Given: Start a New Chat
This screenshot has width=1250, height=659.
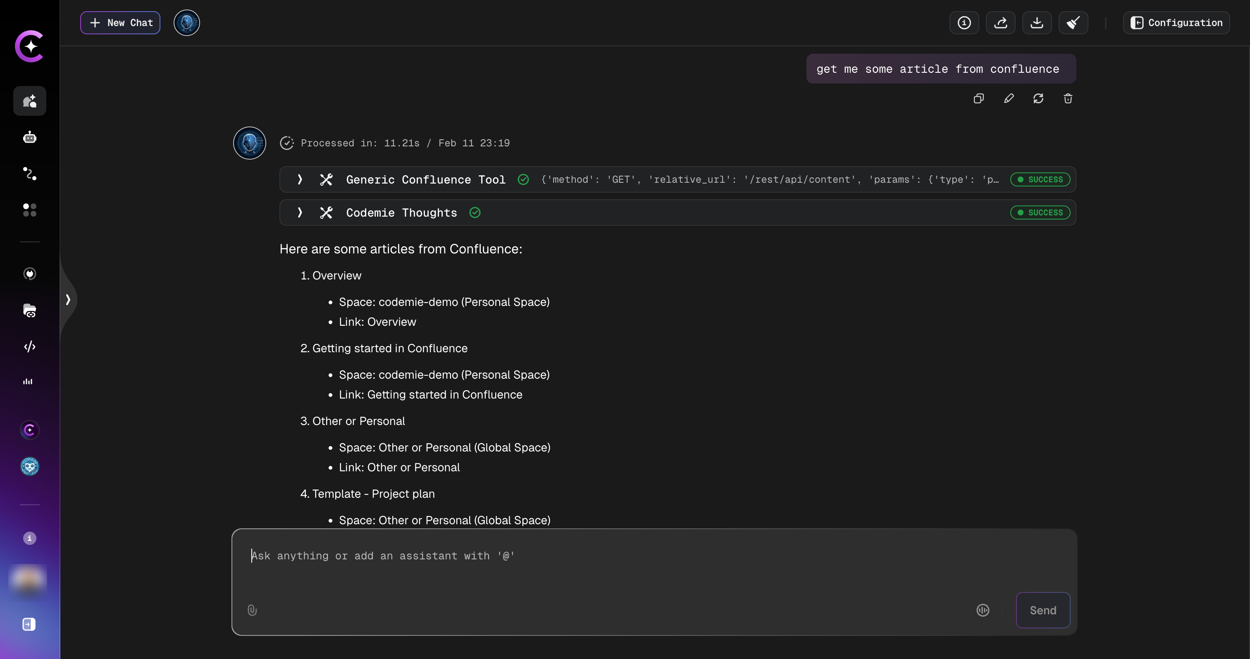Looking at the screenshot, I should (120, 22).
